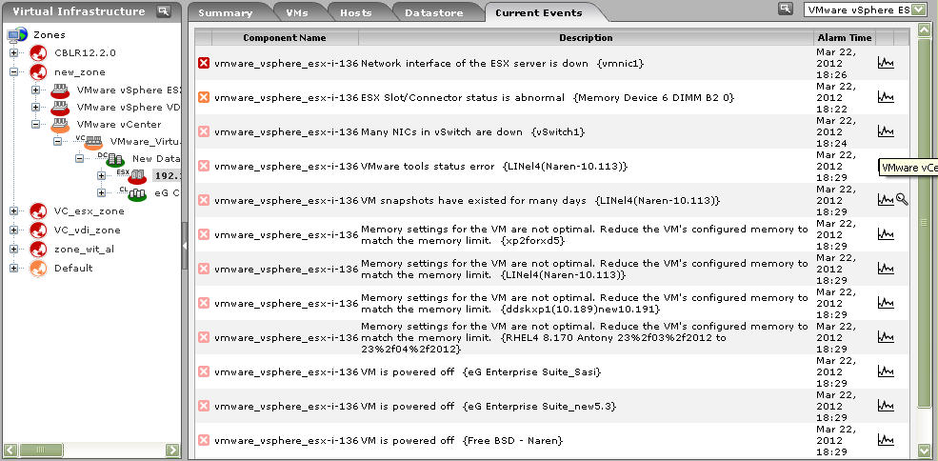Open the graph icon for vmnic1 network interface event
The image size is (938, 461).
point(886,63)
